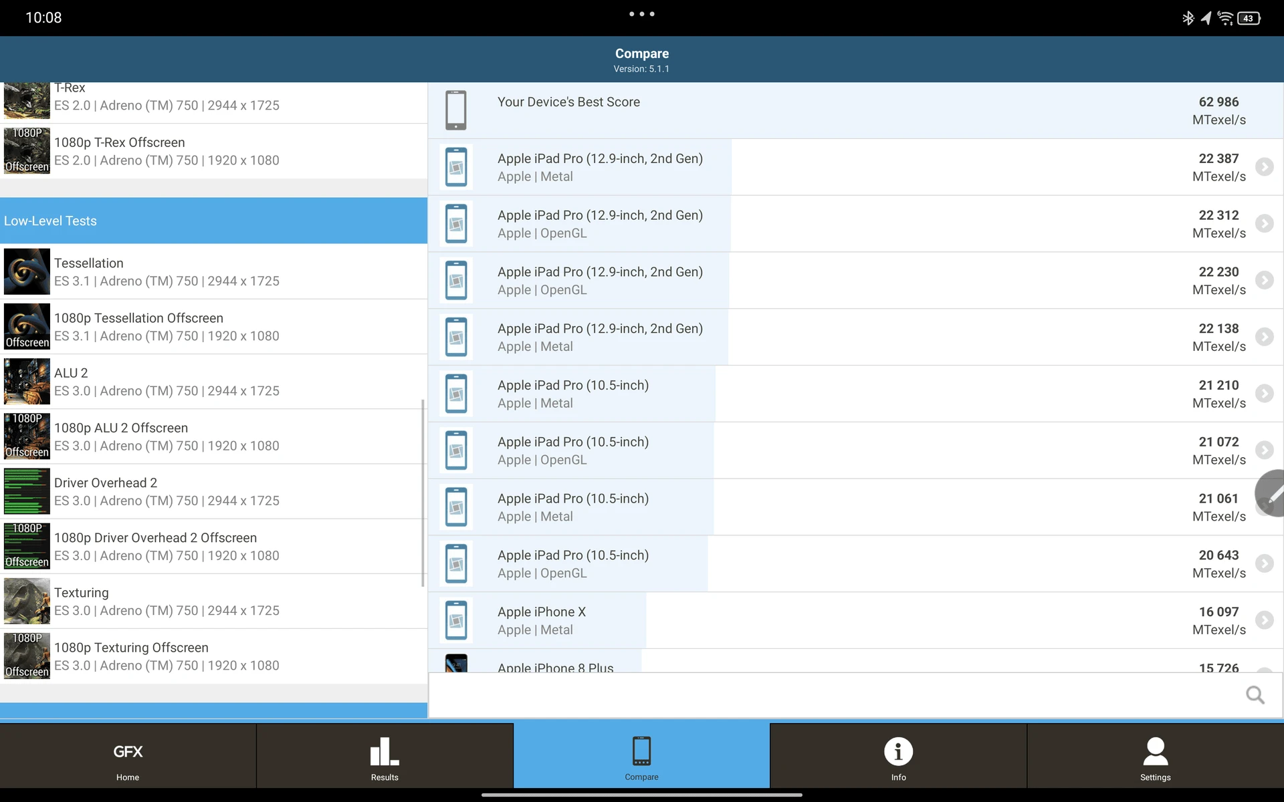Image resolution: width=1284 pixels, height=802 pixels.
Task: Select the 1080p Tessellation Offscreen thumbnail
Action: point(27,326)
